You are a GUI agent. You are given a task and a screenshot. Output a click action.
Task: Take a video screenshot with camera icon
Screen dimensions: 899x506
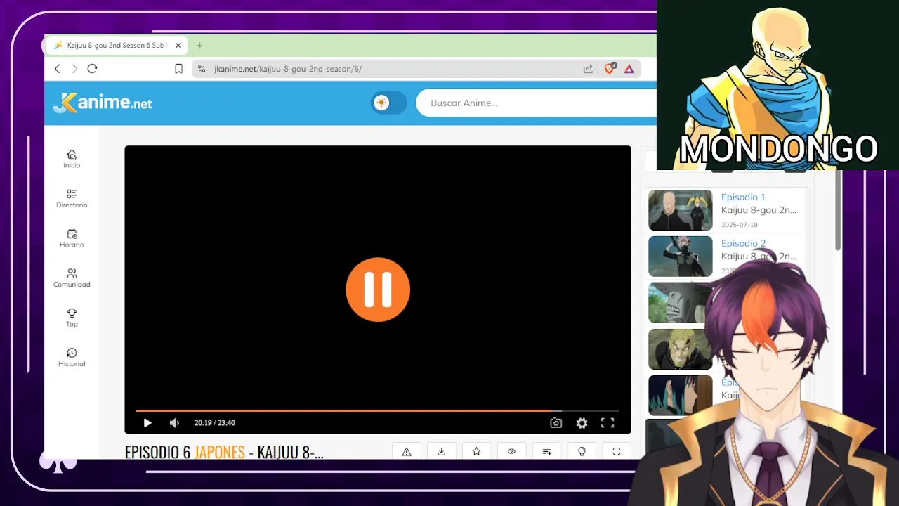click(556, 422)
